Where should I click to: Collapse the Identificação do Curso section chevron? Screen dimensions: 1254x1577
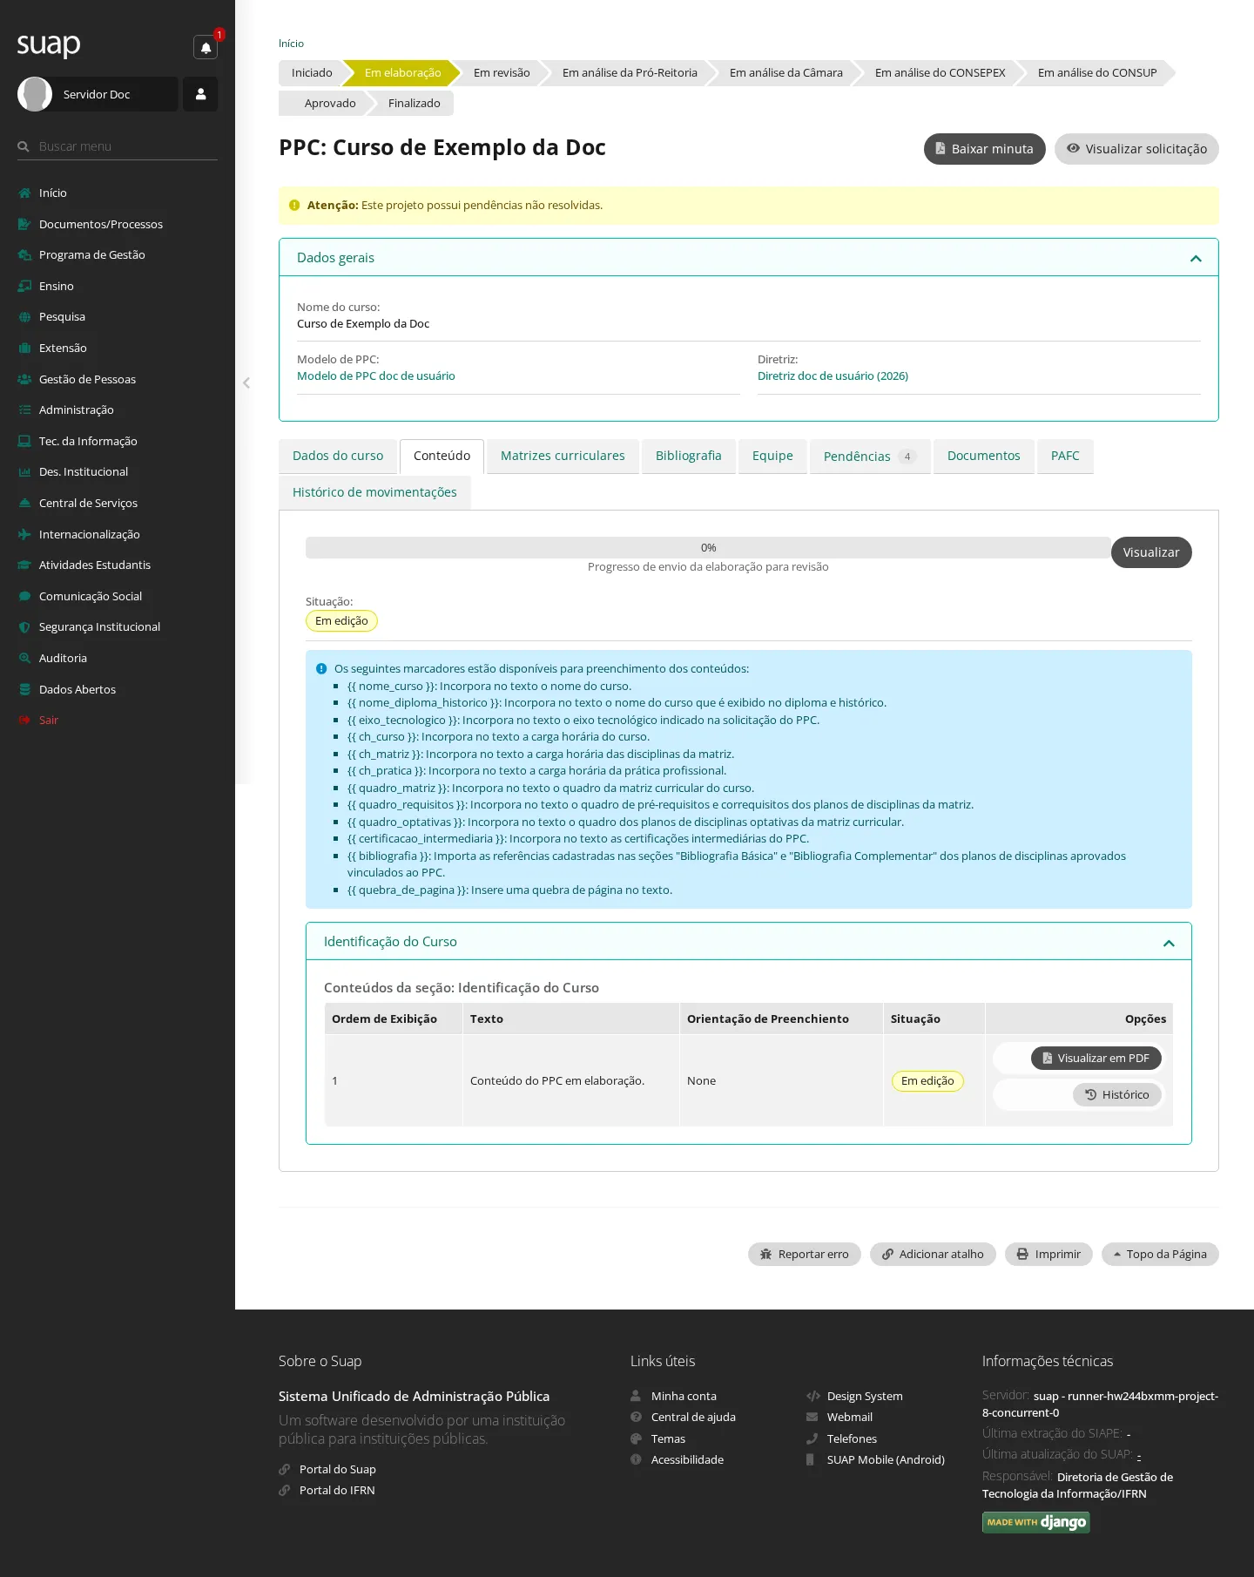[x=1169, y=943]
